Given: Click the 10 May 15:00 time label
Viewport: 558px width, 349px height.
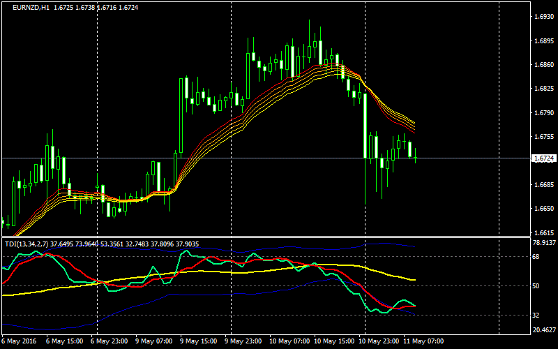Looking at the screenshot, I should pos(334,341).
